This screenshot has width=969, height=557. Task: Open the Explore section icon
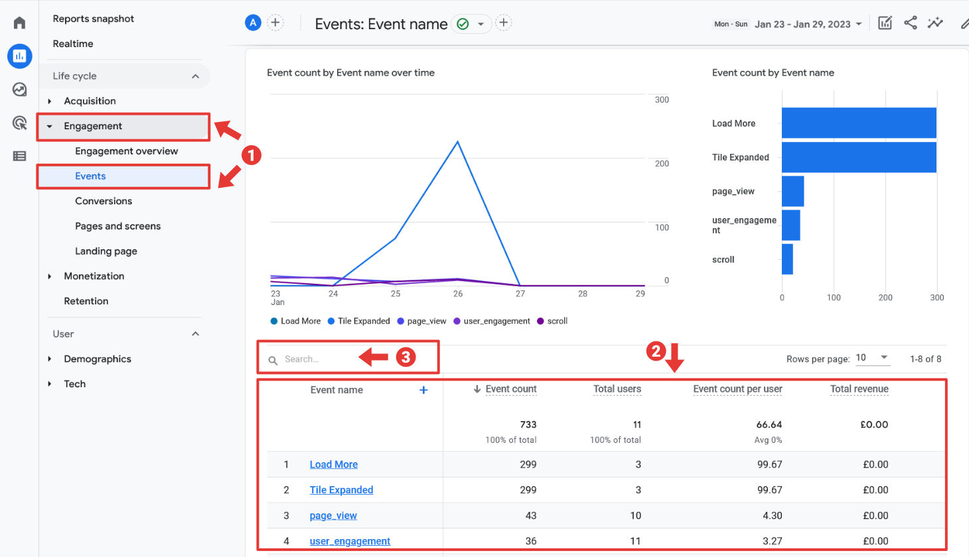pyautogui.click(x=19, y=89)
